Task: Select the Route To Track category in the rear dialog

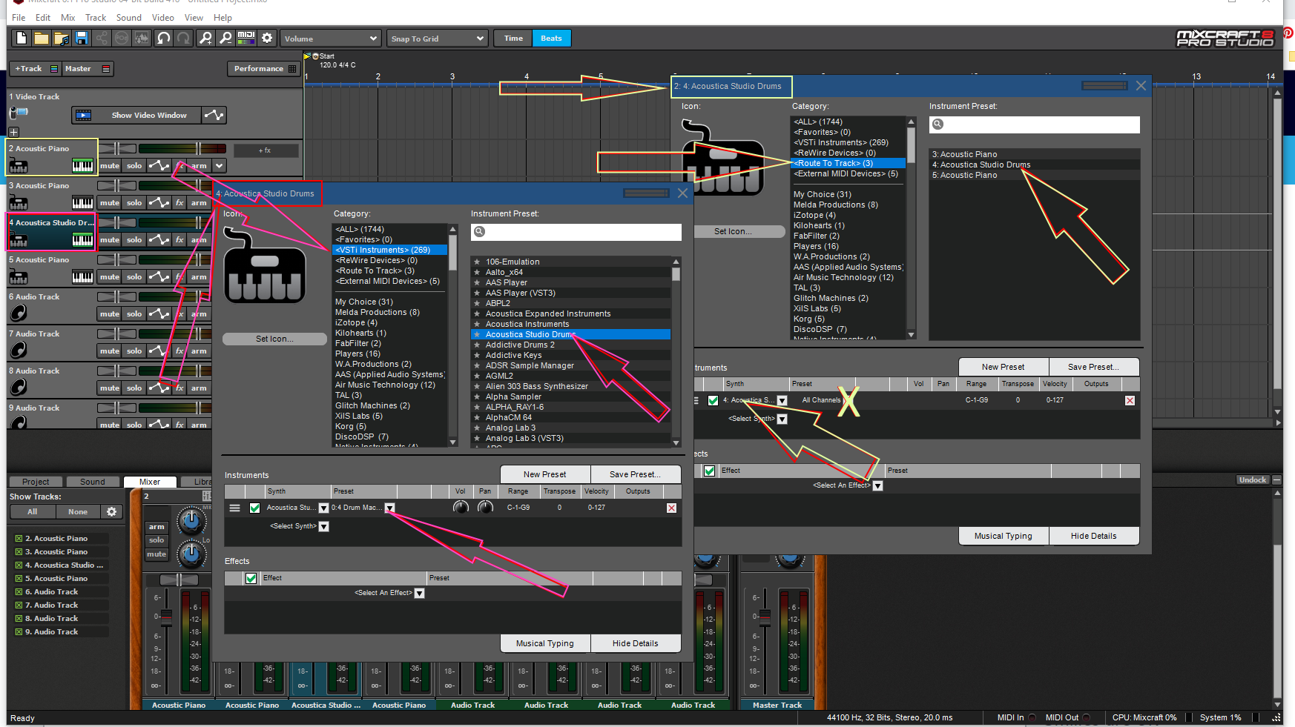Action: (x=848, y=163)
